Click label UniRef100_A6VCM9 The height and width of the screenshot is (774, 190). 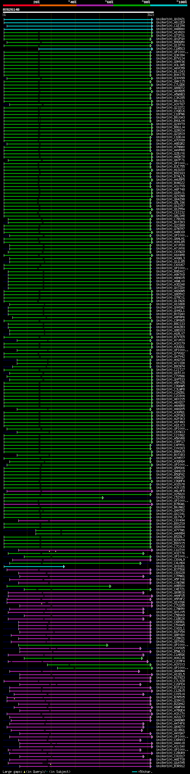[x=170, y=68]
